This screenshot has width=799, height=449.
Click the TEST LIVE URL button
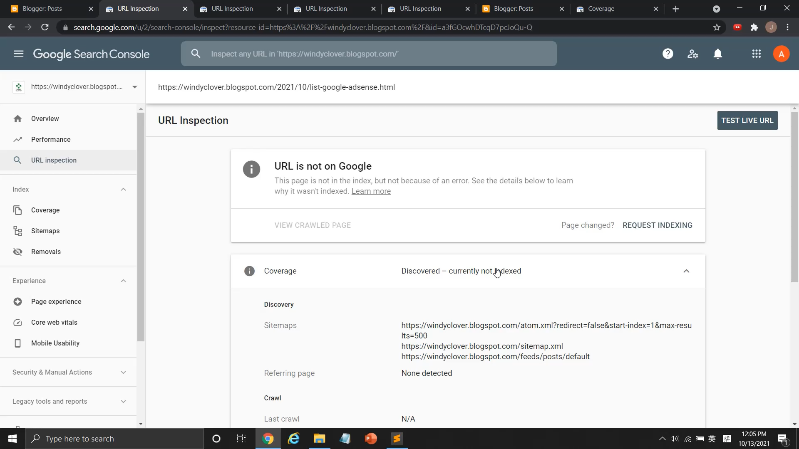(747, 120)
